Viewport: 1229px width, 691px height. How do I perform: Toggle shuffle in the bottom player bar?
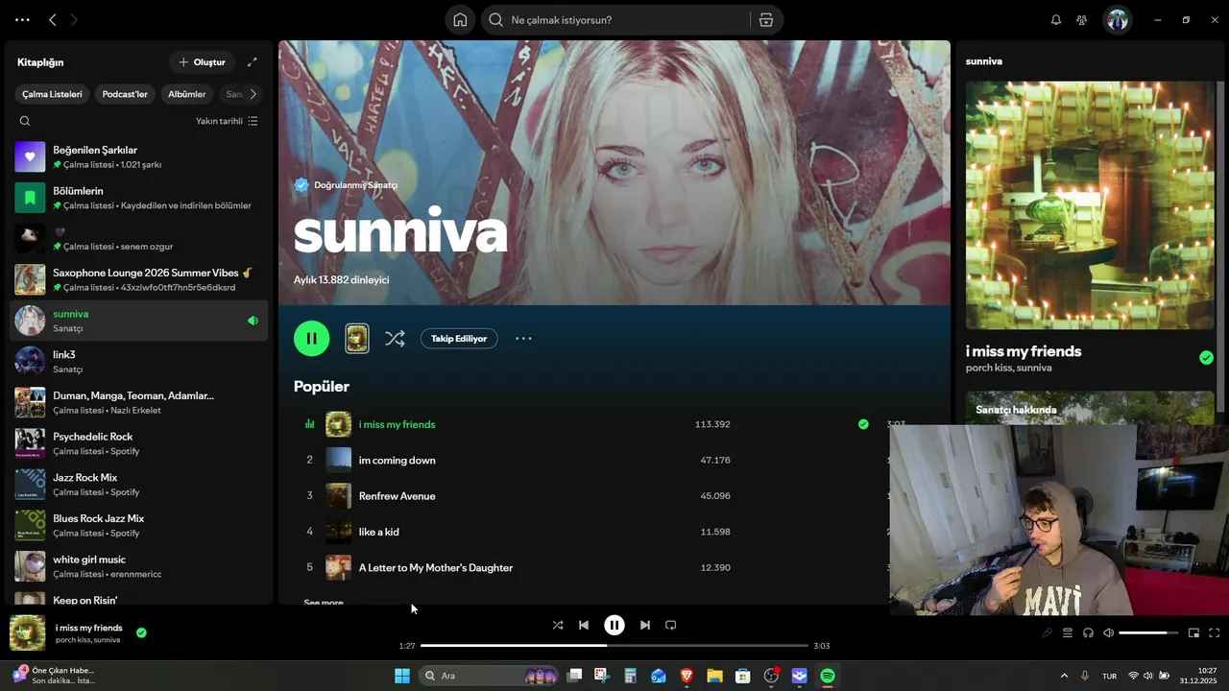pyautogui.click(x=558, y=625)
